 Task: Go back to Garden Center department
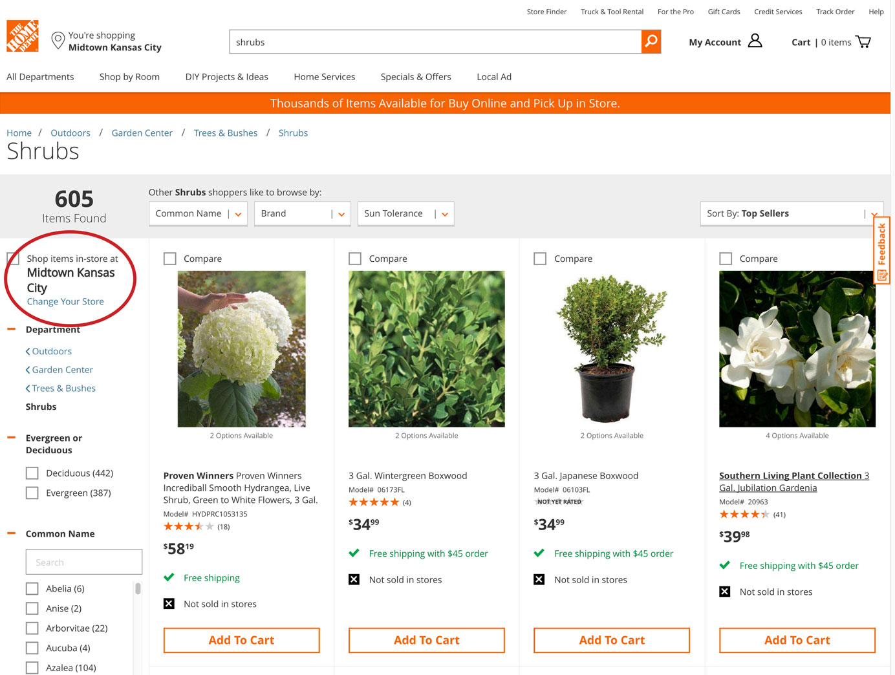[x=59, y=370]
